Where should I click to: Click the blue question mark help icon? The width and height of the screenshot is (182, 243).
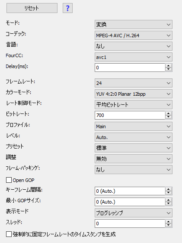tap(67, 8)
